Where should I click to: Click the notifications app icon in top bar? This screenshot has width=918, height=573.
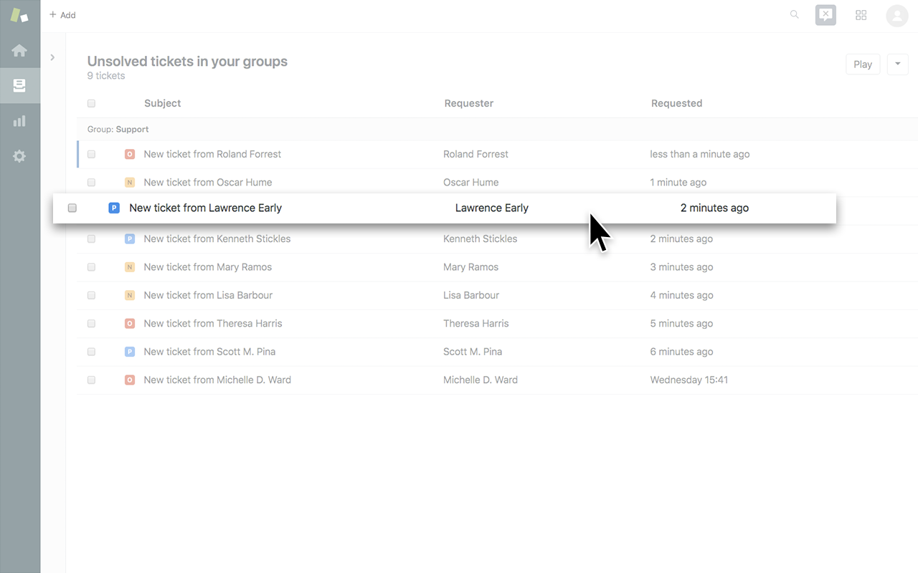pos(825,14)
